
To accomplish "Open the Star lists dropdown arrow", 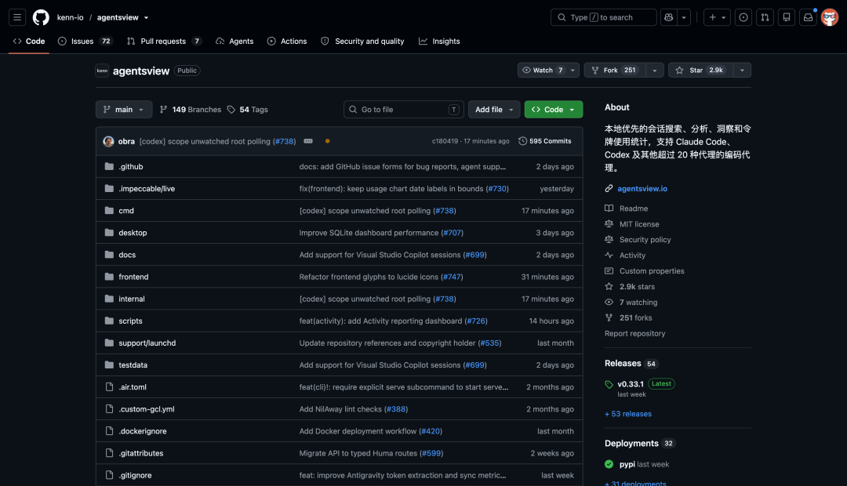I will point(742,71).
